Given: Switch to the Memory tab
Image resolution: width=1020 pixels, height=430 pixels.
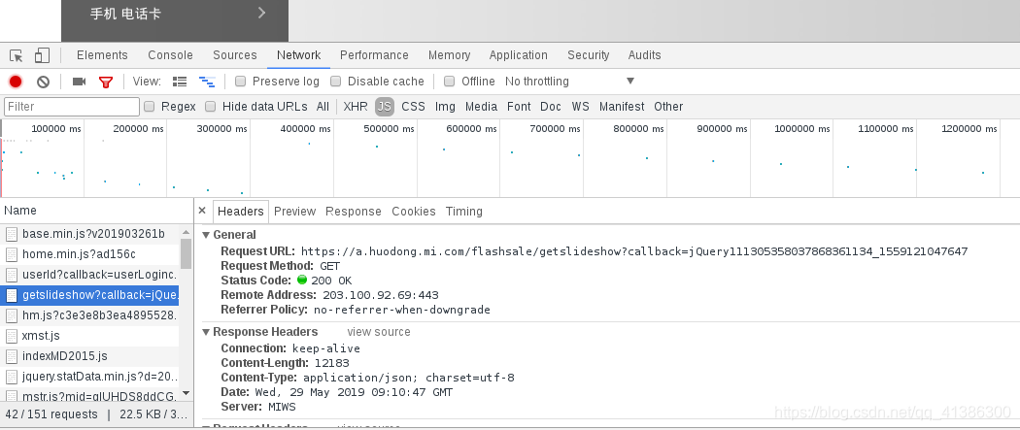Looking at the screenshot, I should pyautogui.click(x=449, y=55).
